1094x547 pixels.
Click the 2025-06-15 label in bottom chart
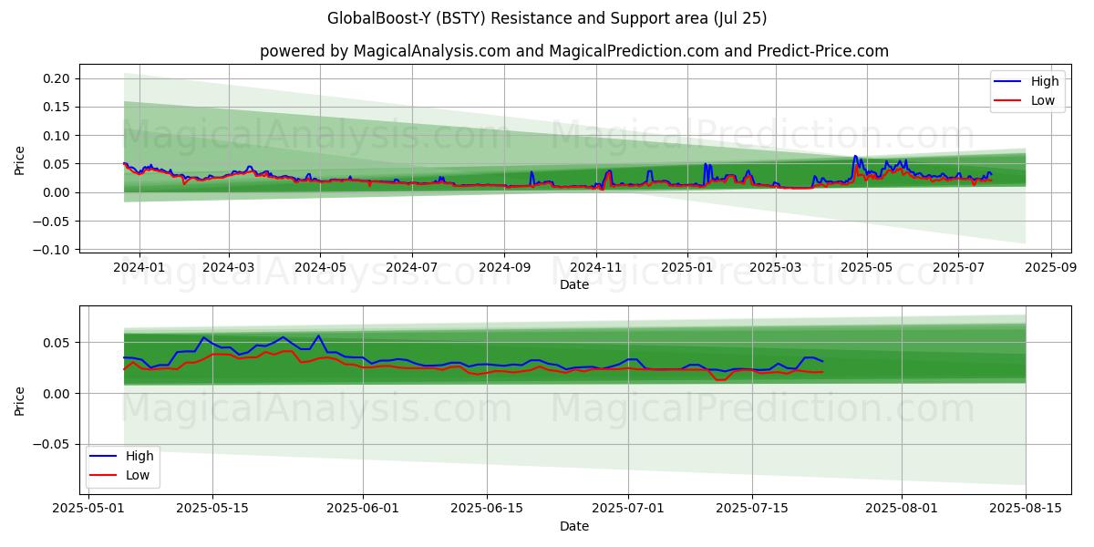[487, 509]
